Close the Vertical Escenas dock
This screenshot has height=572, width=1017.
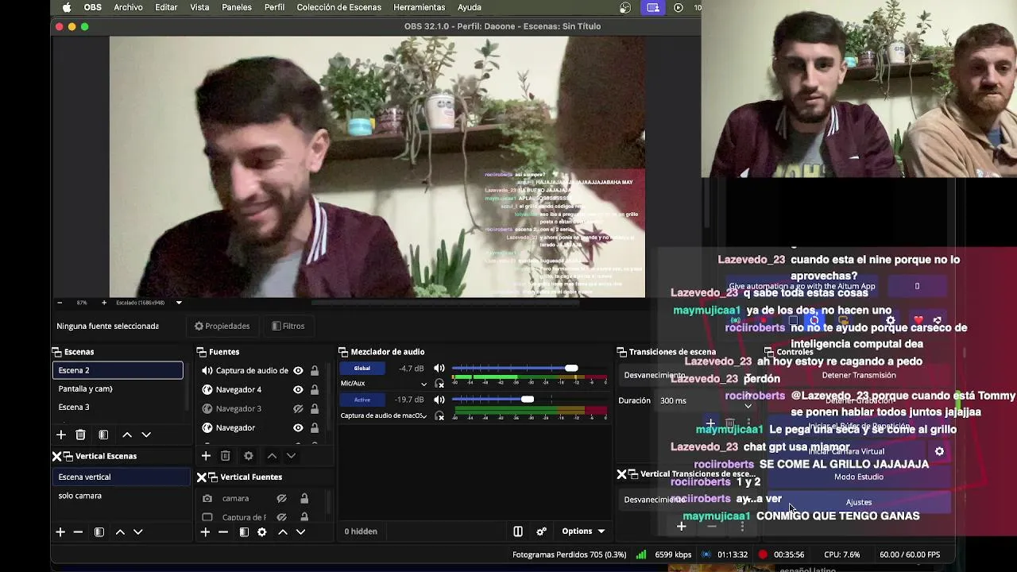[x=56, y=456]
